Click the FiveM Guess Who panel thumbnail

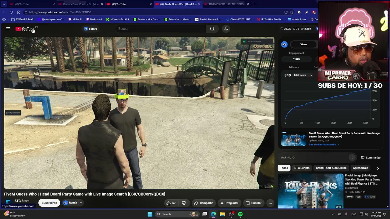[x=294, y=139]
